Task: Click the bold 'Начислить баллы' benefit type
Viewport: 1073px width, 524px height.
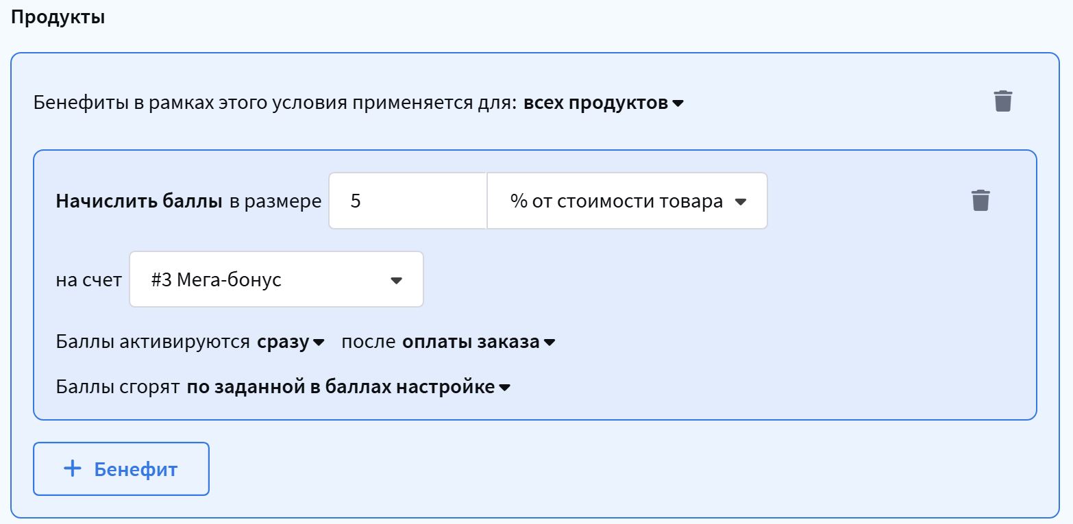Action: coord(139,201)
